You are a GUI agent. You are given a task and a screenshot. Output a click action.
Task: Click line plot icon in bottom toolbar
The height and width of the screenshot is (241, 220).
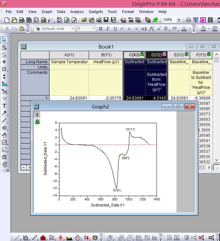point(17,238)
